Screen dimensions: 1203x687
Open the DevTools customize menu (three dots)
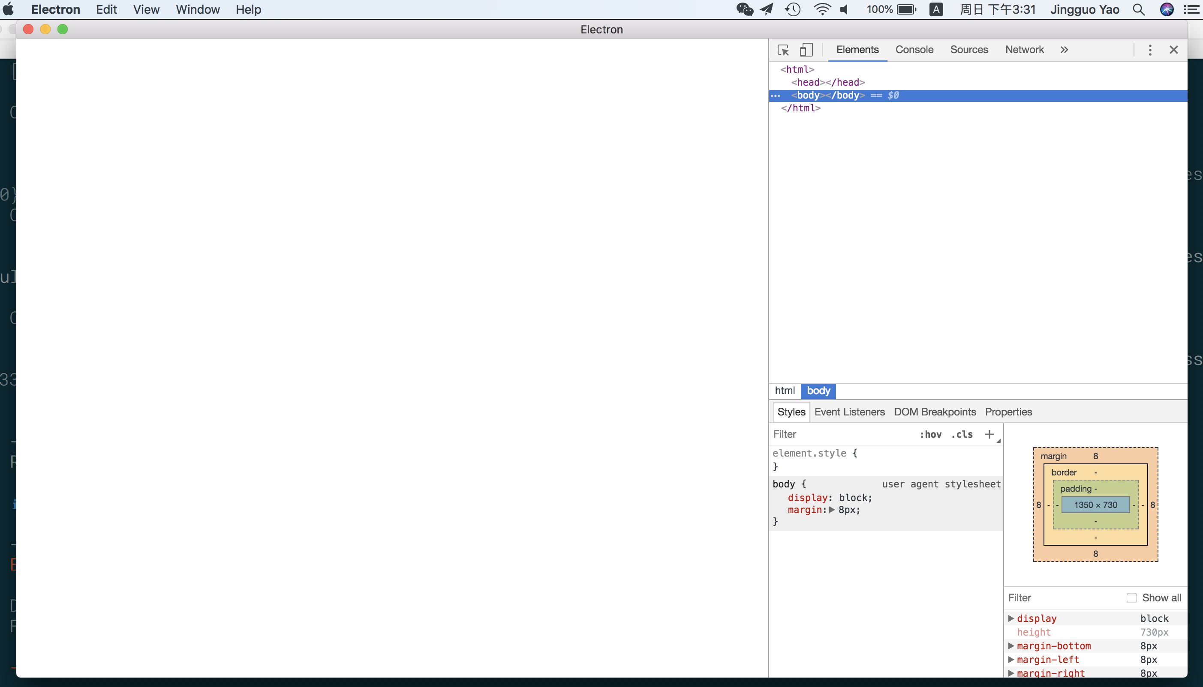point(1150,50)
